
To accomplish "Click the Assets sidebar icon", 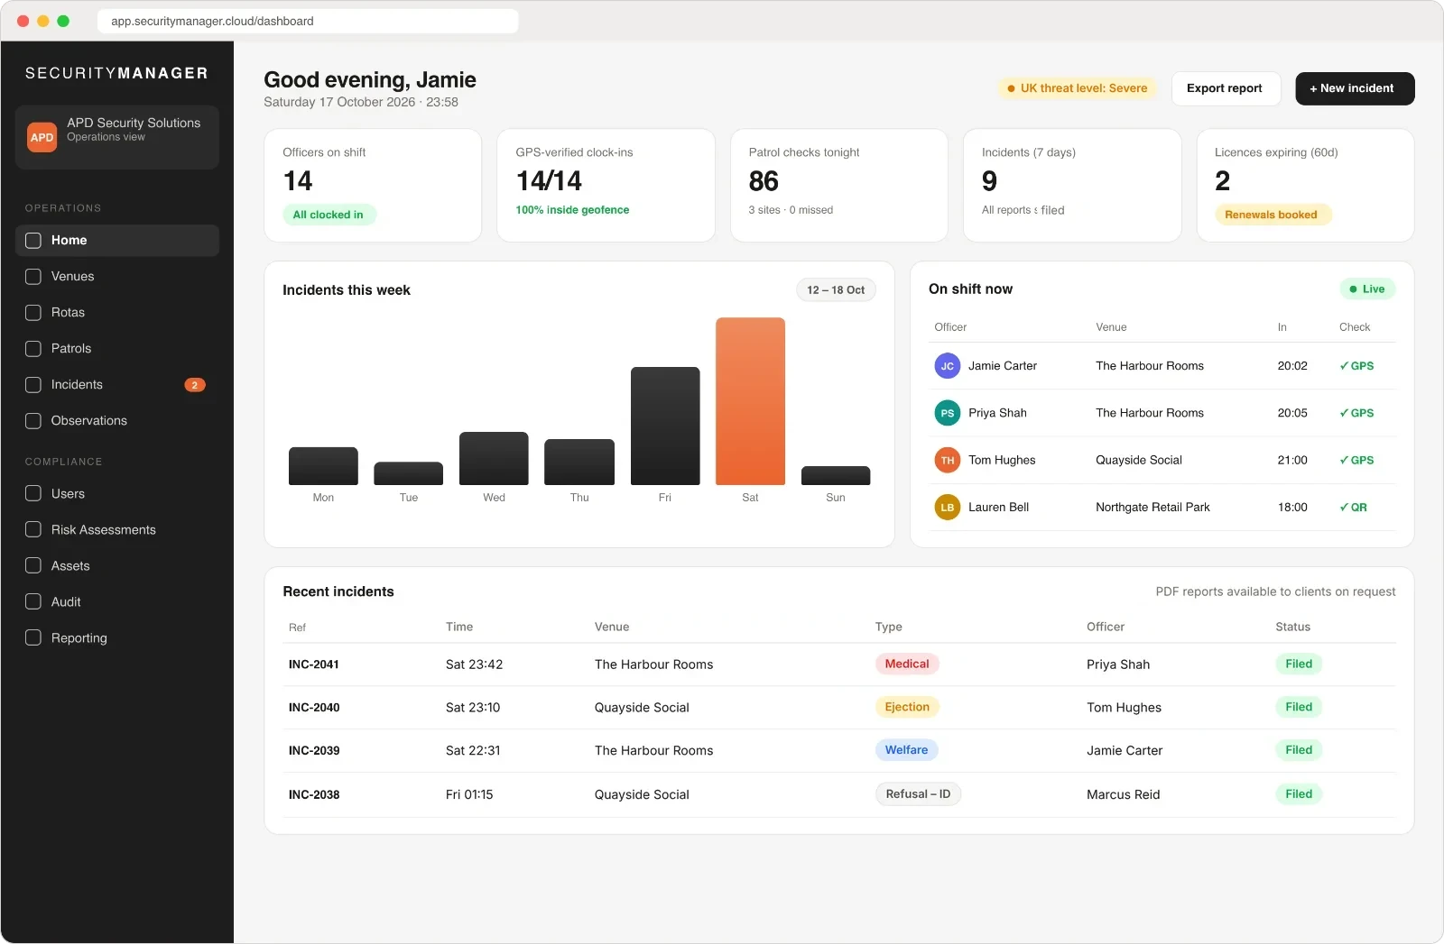I will (33, 566).
